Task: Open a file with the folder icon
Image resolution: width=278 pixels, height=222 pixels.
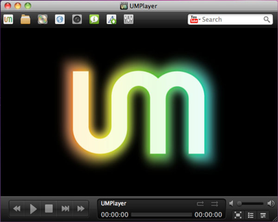Action: [25, 19]
